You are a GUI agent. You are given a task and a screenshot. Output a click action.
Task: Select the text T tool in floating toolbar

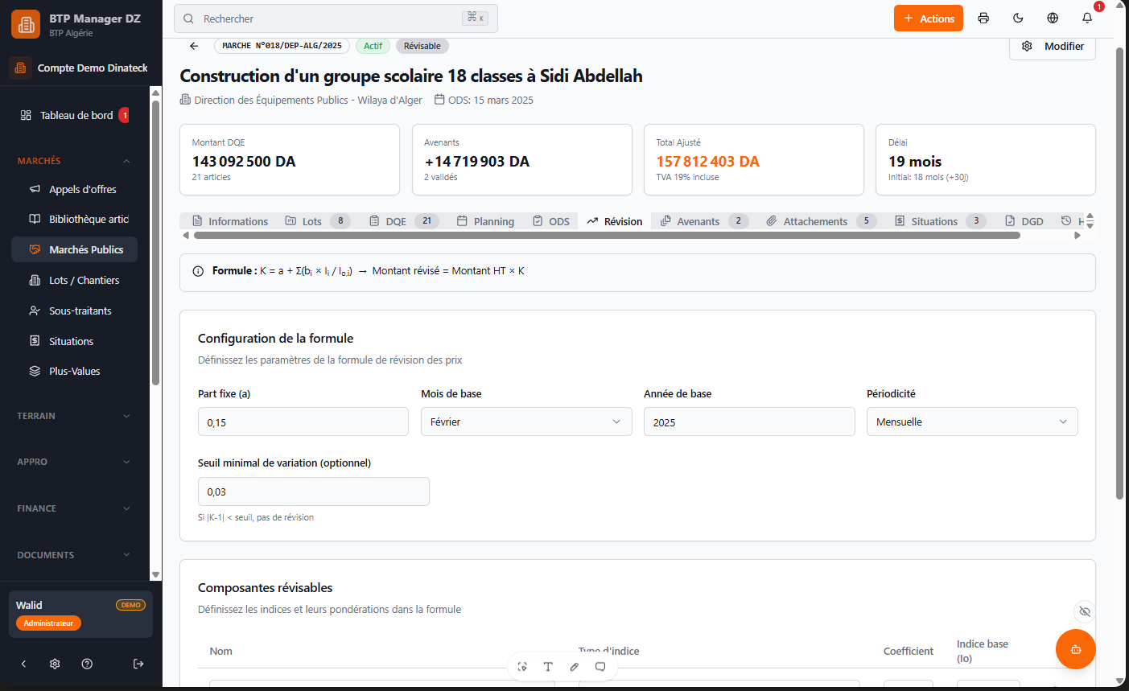click(548, 667)
